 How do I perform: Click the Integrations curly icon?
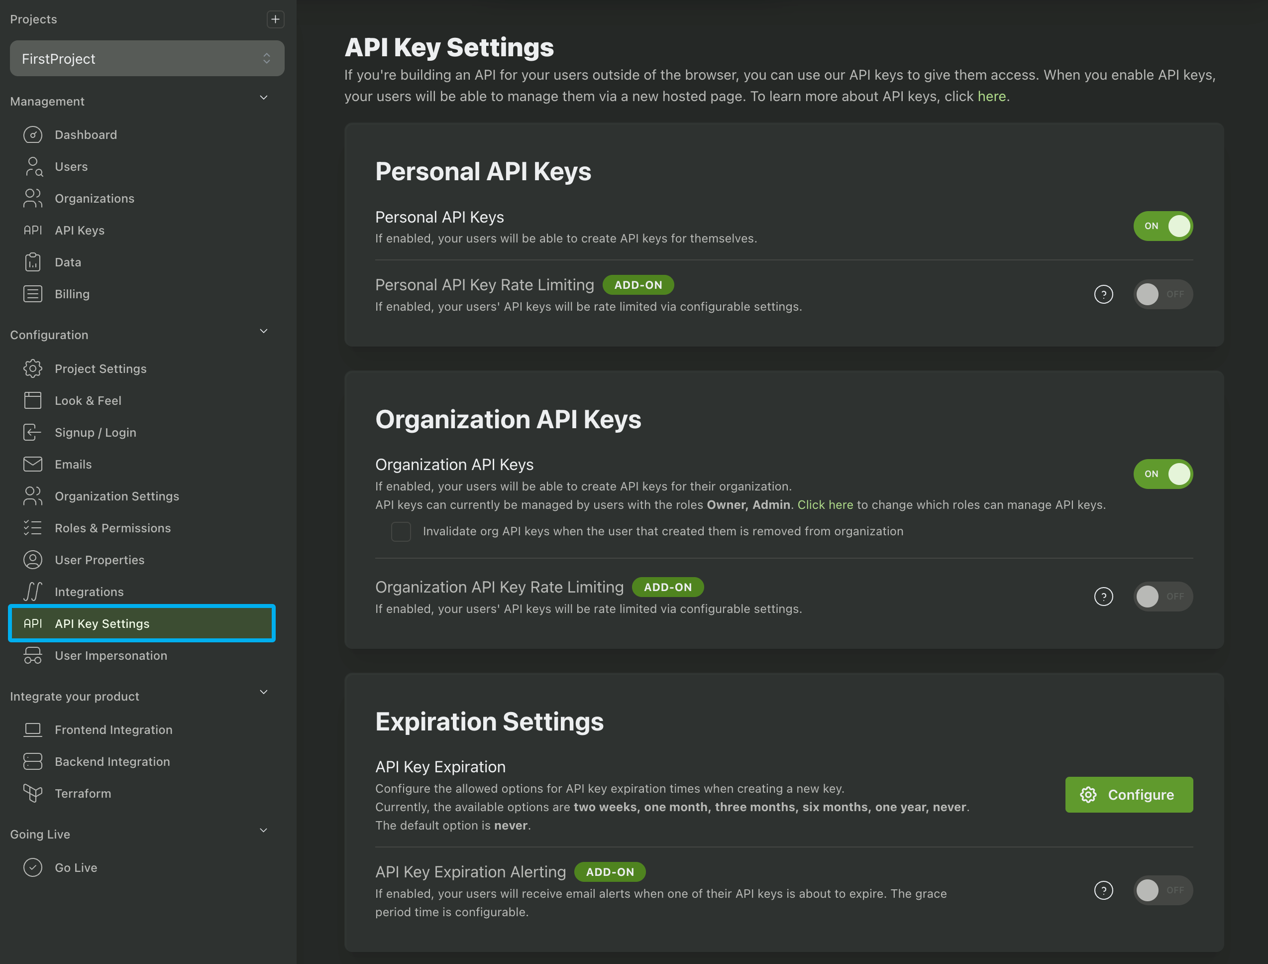(33, 592)
